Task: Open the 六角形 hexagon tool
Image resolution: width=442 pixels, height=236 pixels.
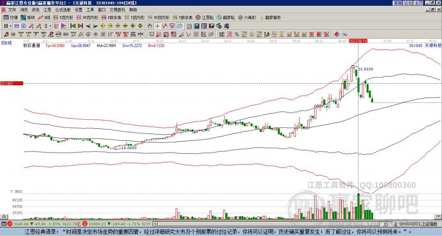Action: click(247, 17)
